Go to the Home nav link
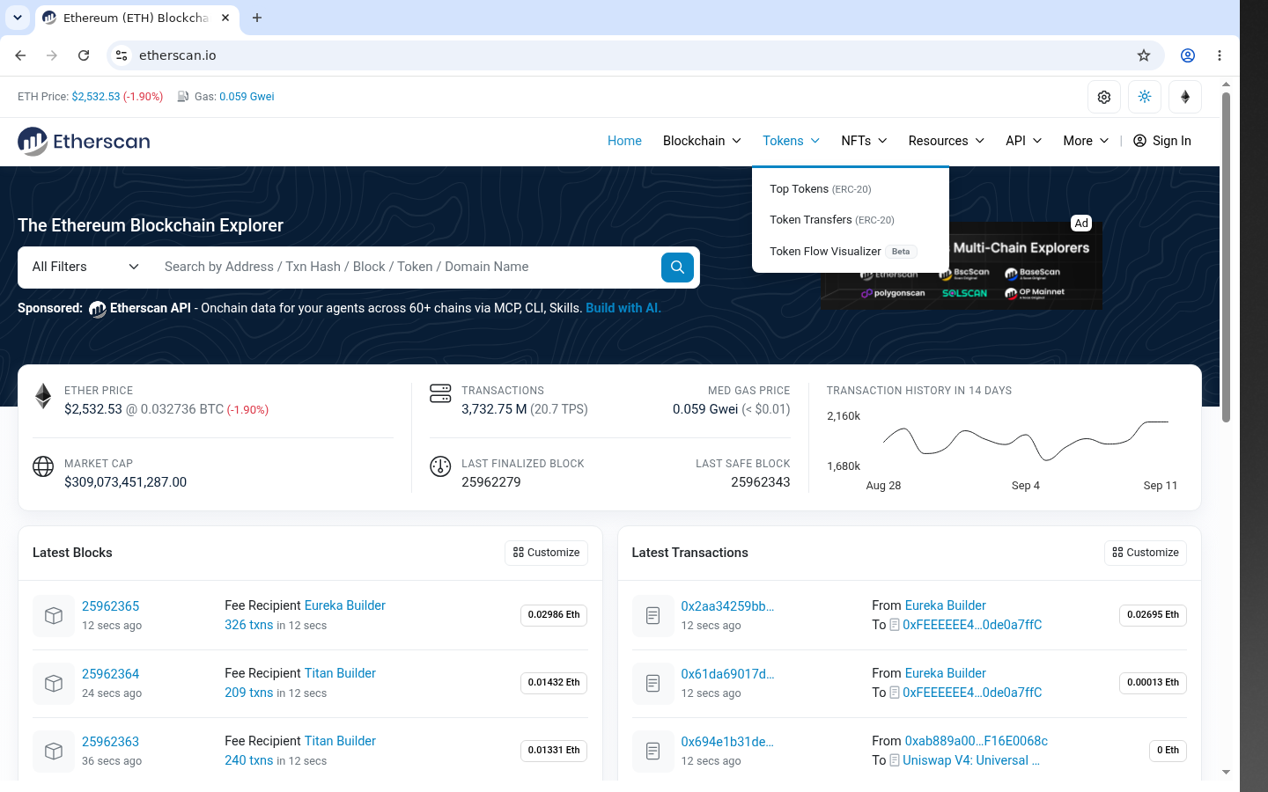The height and width of the screenshot is (792, 1268). (x=624, y=141)
